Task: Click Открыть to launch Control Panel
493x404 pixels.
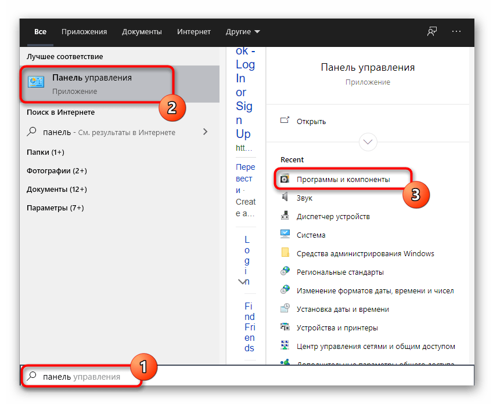Action: [x=311, y=121]
